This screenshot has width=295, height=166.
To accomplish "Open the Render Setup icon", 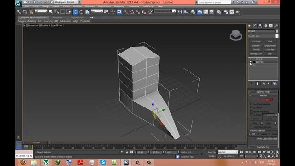I will click(225, 12).
